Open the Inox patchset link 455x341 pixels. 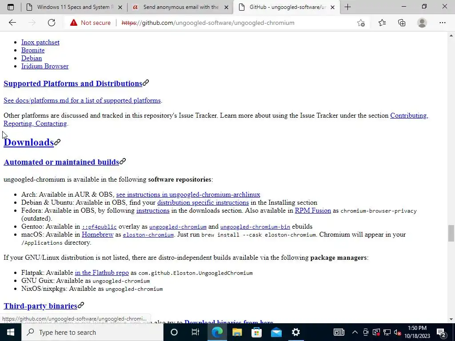point(40,42)
